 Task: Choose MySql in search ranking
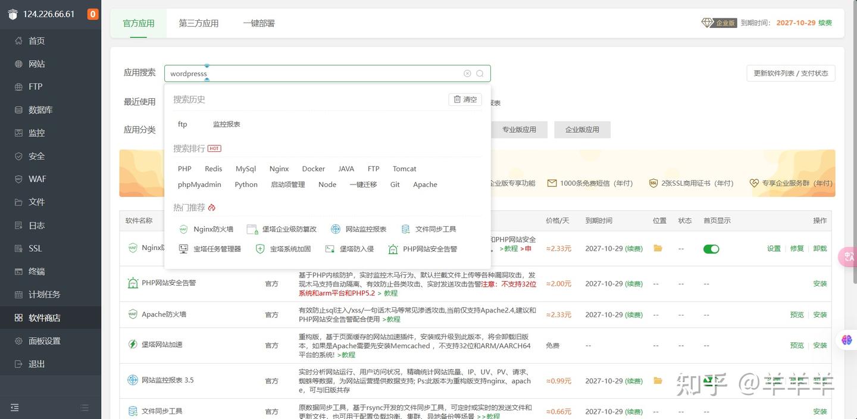click(x=246, y=169)
